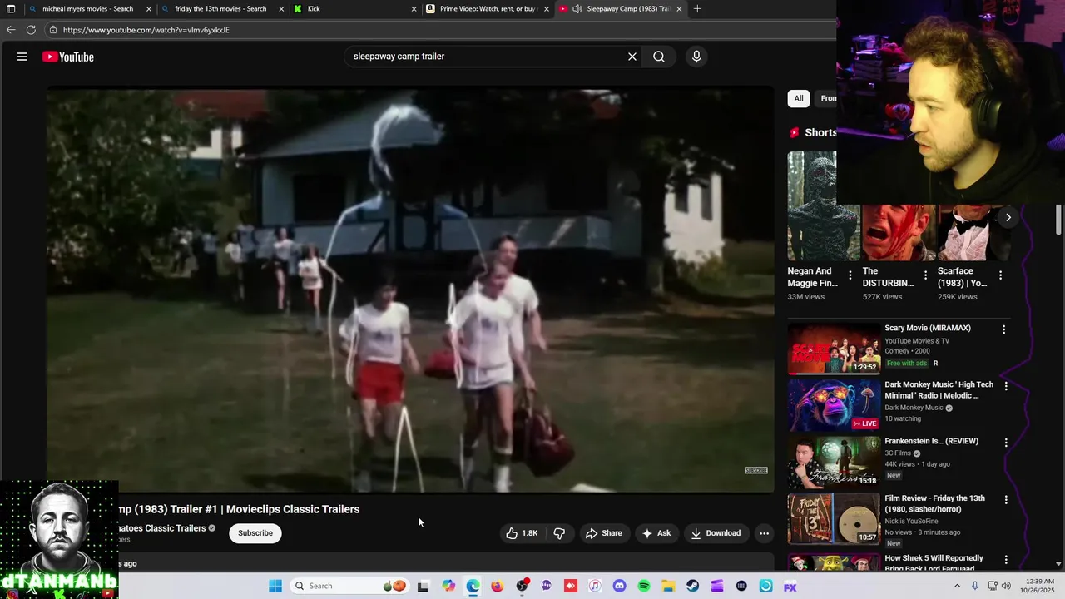The height and width of the screenshot is (599, 1065).
Task: Play Scary Movie (MIRAMAX) thumbnail
Action: coord(834,349)
